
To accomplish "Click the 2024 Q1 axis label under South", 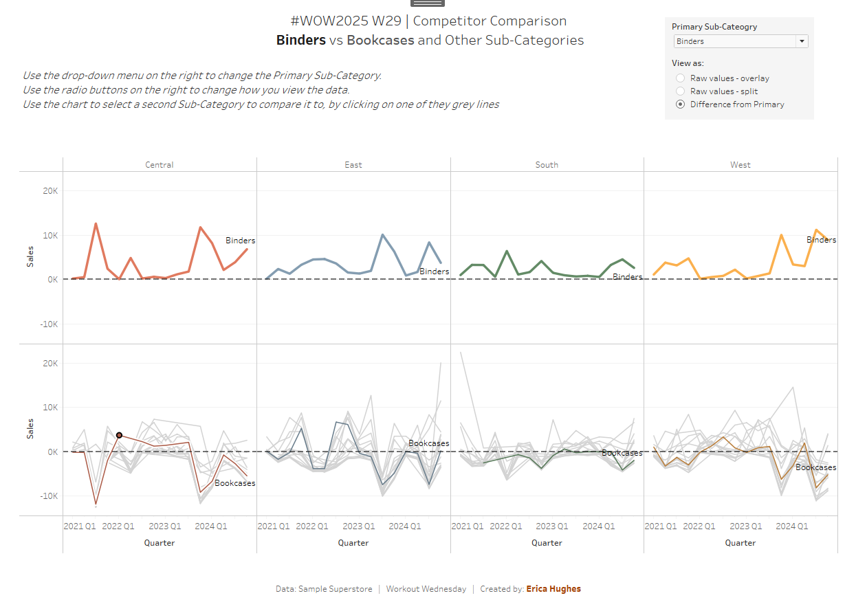I will click(598, 526).
